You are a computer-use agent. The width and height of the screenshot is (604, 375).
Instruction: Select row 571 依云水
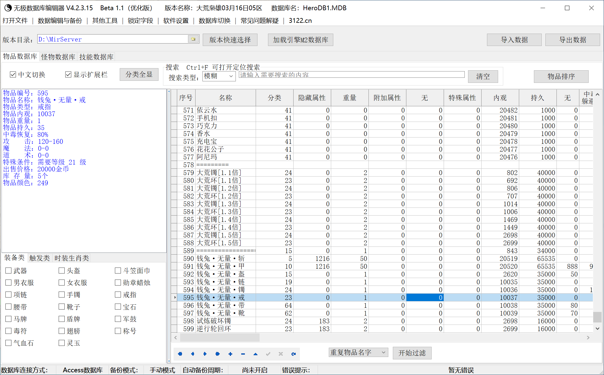pyautogui.click(x=382, y=110)
